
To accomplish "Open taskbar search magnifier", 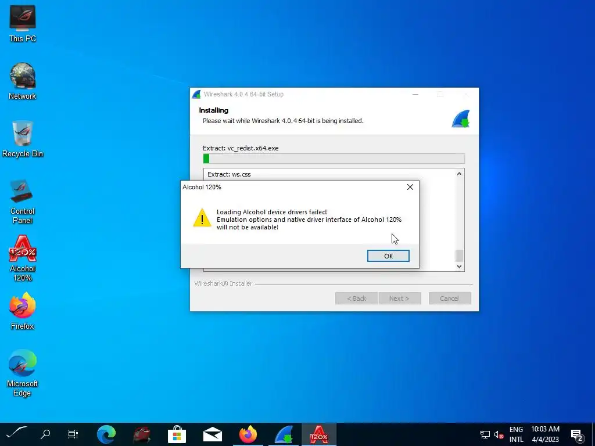I will click(x=45, y=433).
